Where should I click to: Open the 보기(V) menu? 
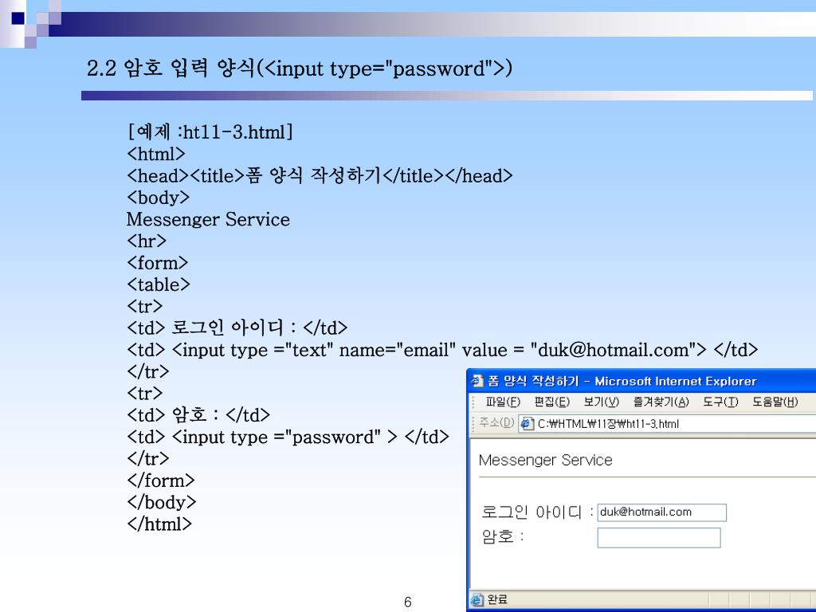[x=601, y=402]
